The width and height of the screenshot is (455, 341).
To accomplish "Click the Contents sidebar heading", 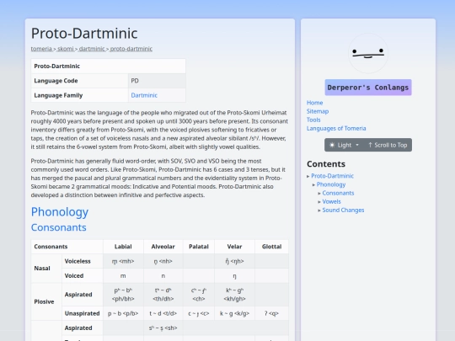I will (326, 164).
